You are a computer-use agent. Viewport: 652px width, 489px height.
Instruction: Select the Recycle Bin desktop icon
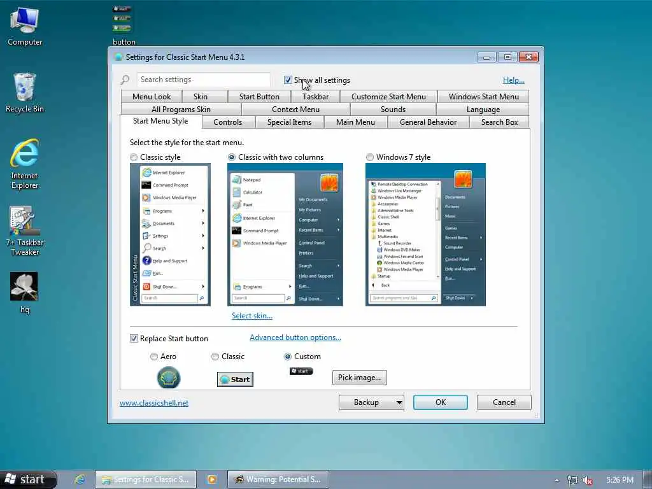tap(25, 92)
